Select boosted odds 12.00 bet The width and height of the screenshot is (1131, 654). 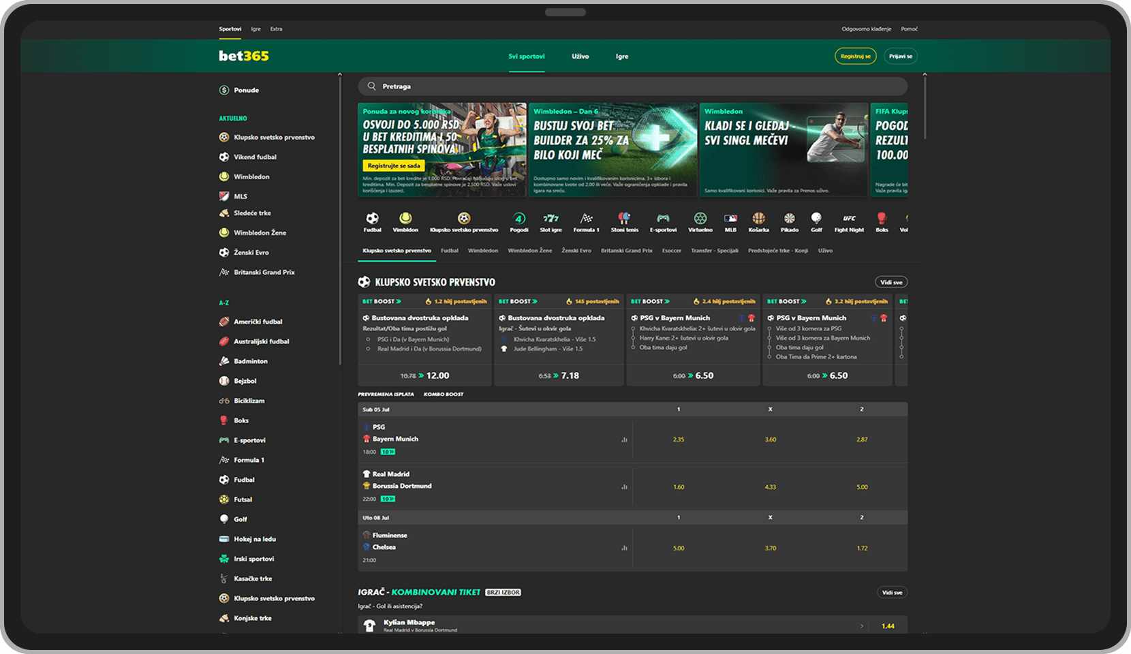point(425,375)
